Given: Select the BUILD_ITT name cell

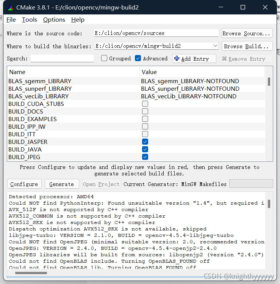Looking at the screenshot, I should click(74, 134).
